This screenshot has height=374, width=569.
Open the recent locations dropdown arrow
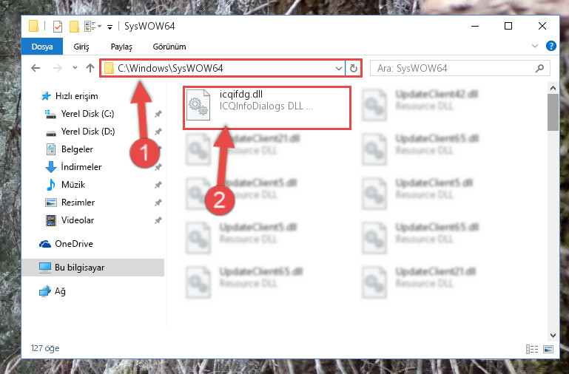[x=75, y=68]
